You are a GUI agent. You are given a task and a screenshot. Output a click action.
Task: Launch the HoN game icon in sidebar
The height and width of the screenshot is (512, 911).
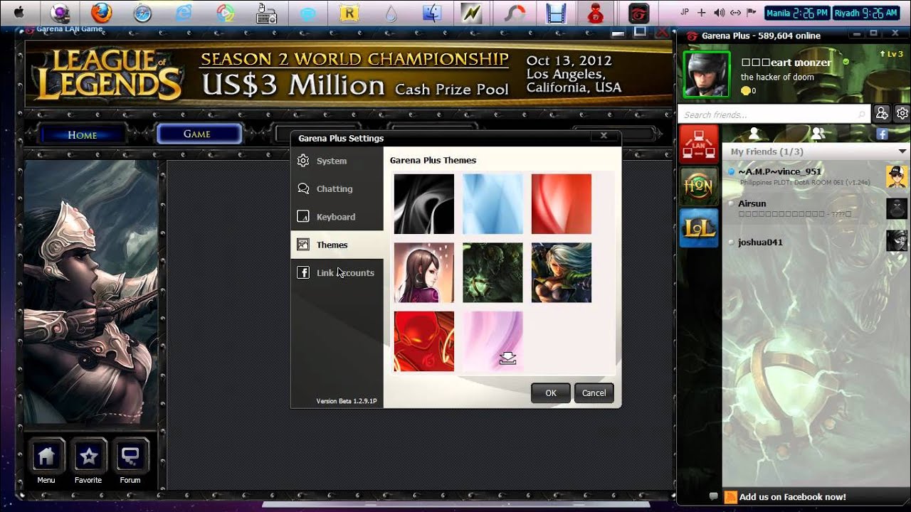699,186
